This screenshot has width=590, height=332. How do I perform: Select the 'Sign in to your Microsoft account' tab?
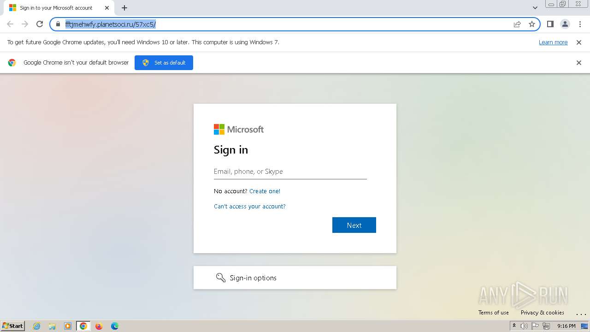coord(59,8)
